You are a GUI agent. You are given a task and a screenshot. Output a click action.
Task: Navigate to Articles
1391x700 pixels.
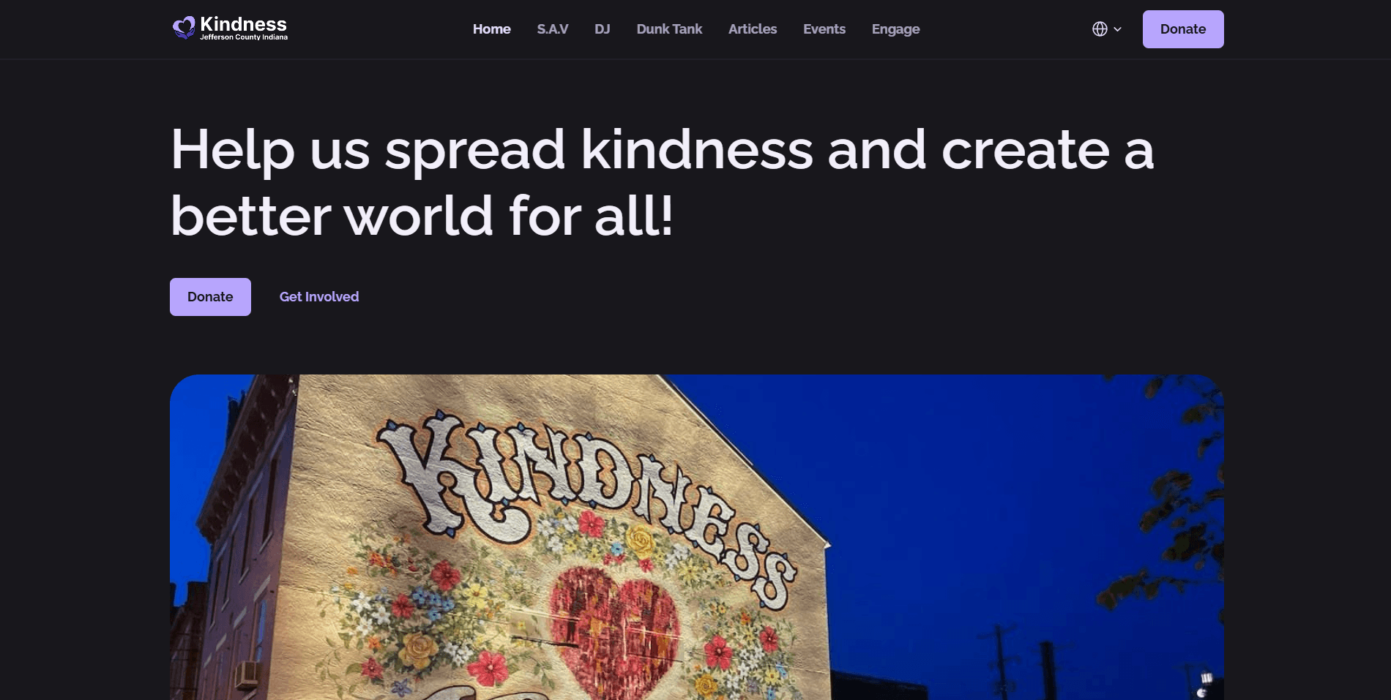coord(753,29)
